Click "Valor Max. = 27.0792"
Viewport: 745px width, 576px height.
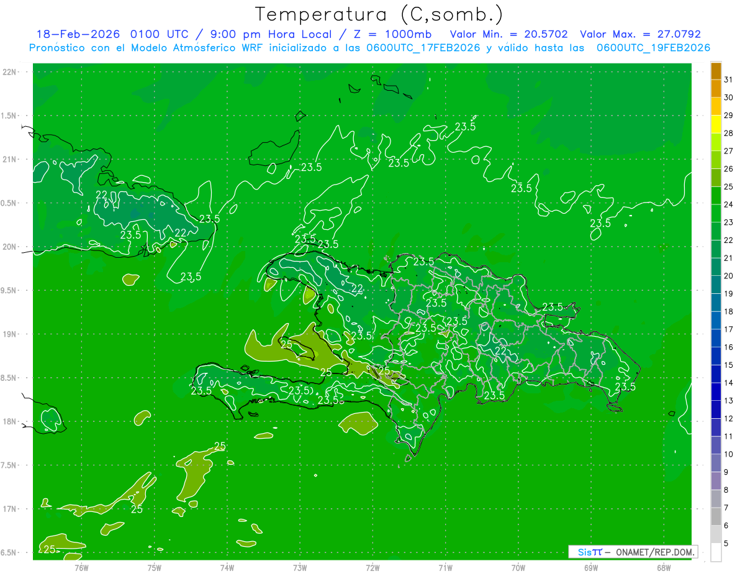(640, 34)
